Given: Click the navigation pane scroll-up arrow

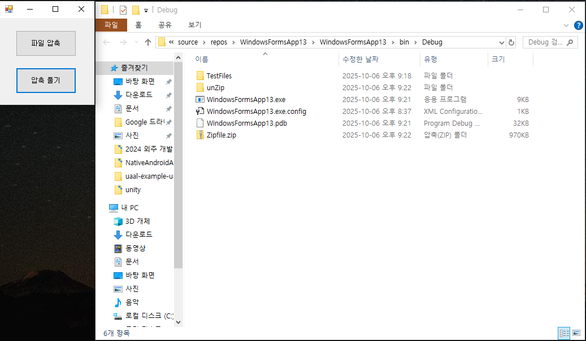Looking at the screenshot, I should [178, 57].
